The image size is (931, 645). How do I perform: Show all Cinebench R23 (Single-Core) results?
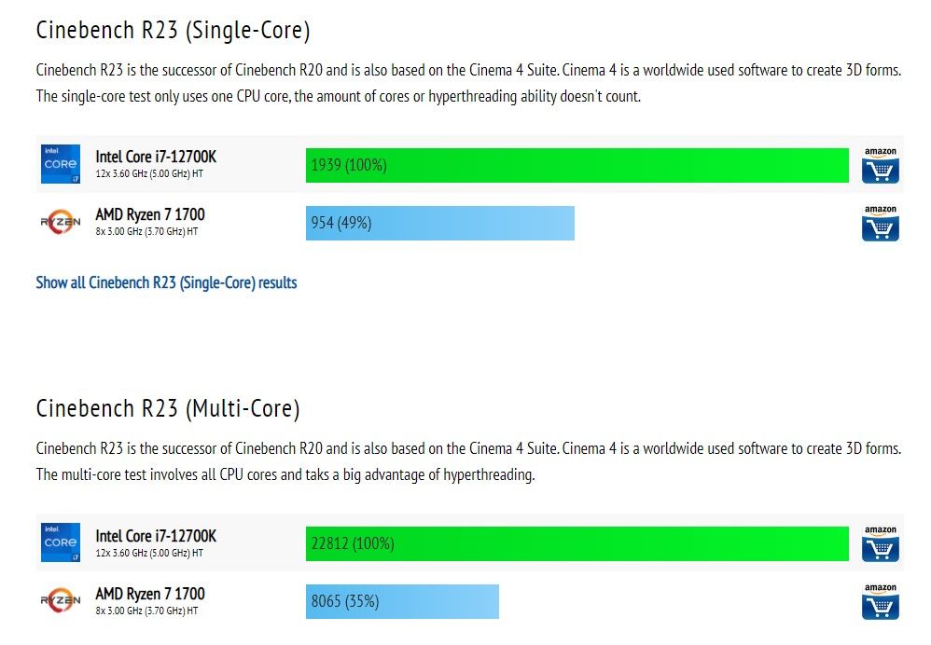[166, 282]
